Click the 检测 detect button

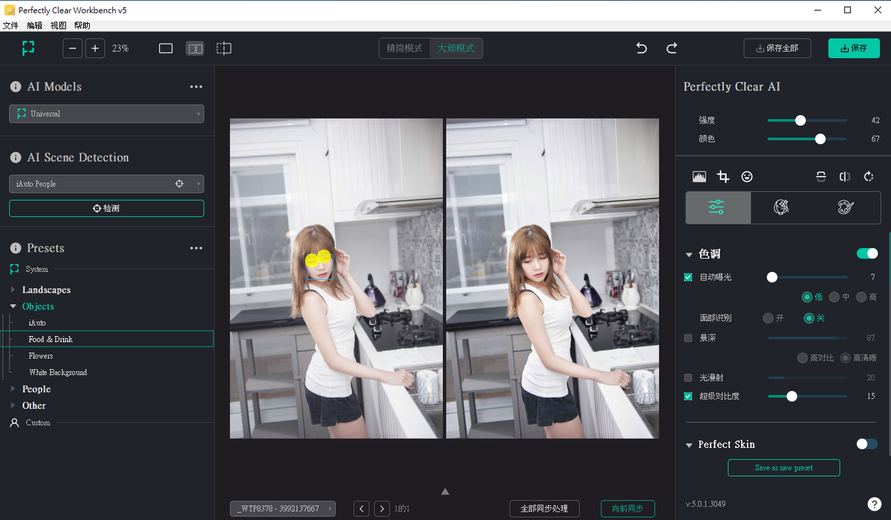107,208
